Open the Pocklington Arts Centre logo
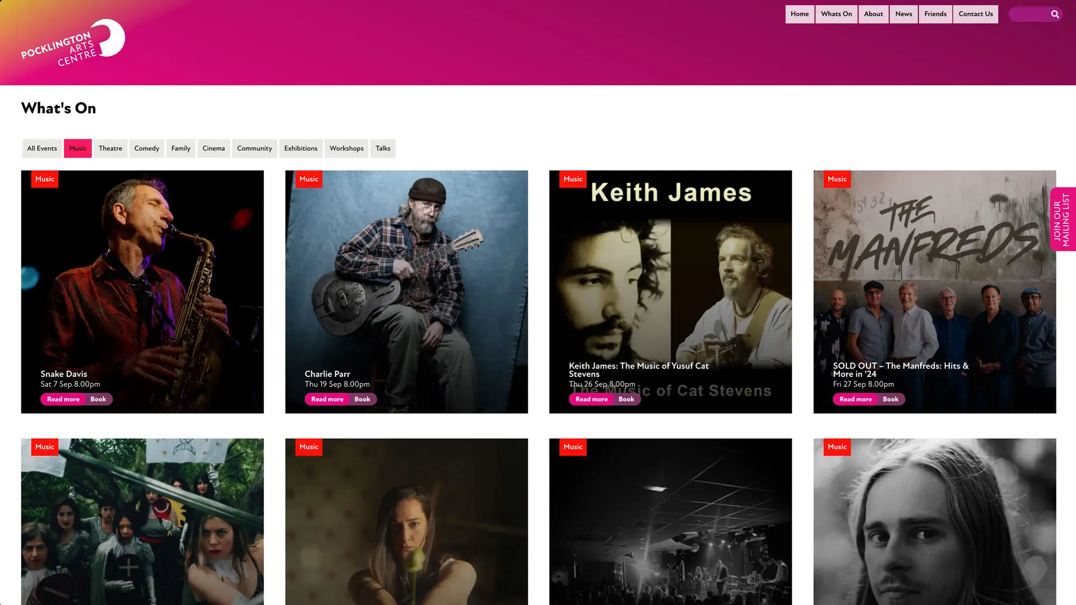 coord(73,43)
